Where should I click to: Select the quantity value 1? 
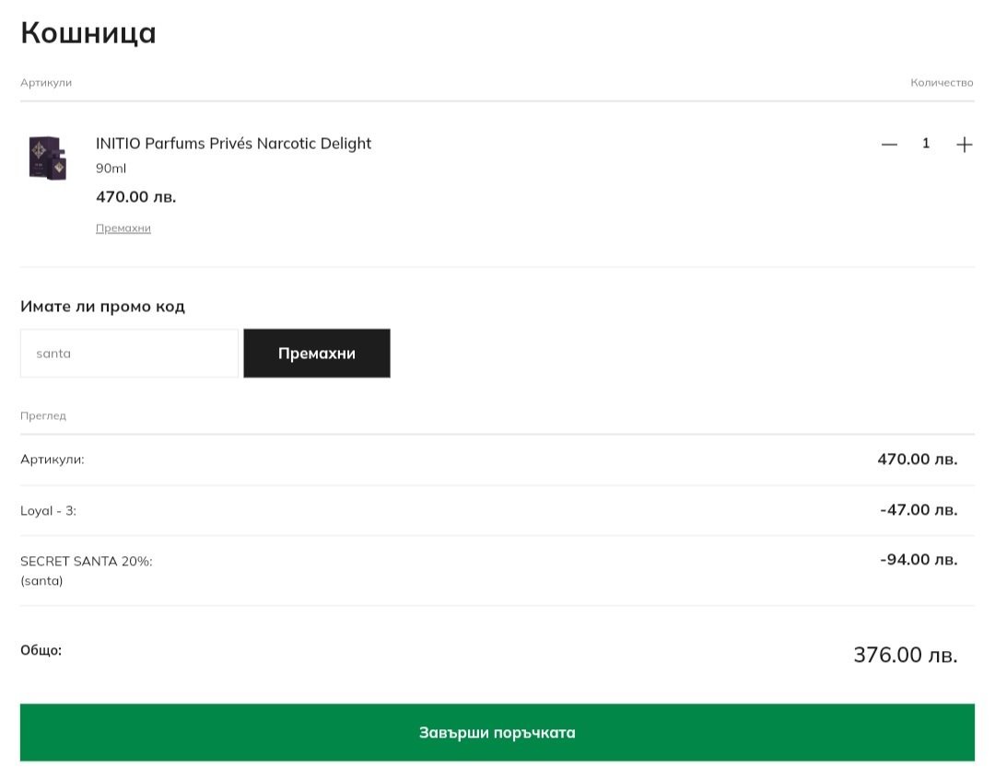tap(926, 144)
